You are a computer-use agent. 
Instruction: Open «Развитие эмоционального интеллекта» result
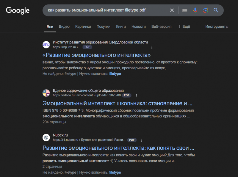pyautogui.click(x=96, y=55)
